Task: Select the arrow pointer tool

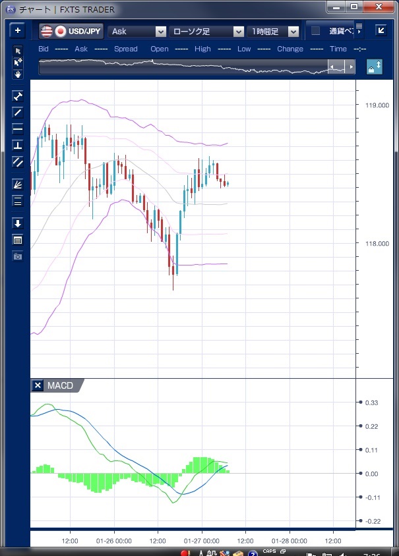Action: pyautogui.click(x=18, y=51)
